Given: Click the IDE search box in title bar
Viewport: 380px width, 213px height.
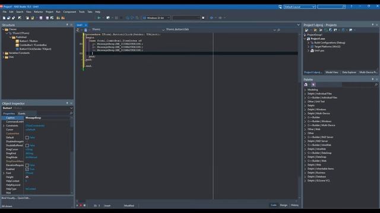Looking at the screenshot, I should click(331, 7).
